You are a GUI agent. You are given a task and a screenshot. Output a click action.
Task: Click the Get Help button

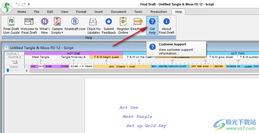point(152,25)
